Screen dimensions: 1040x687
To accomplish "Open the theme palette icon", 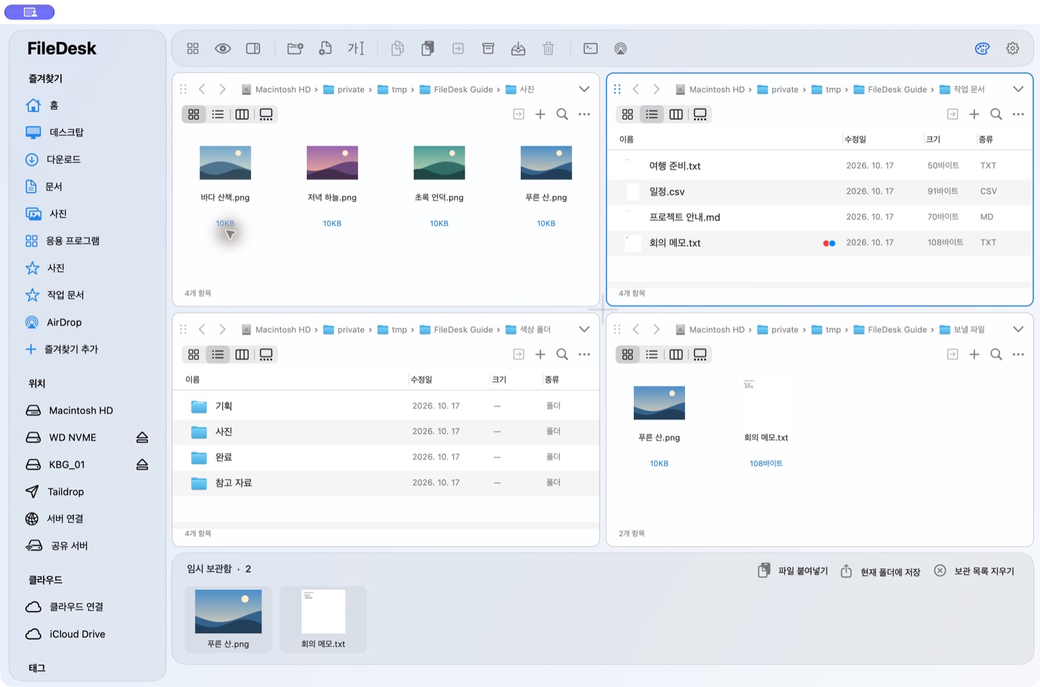I will pyautogui.click(x=982, y=49).
